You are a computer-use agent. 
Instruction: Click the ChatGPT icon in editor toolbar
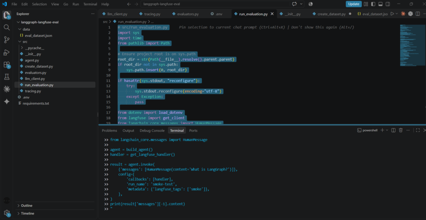pyautogui.click(x=410, y=14)
